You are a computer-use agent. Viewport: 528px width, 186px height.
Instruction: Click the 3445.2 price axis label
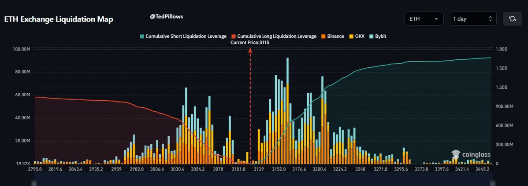click(x=483, y=169)
